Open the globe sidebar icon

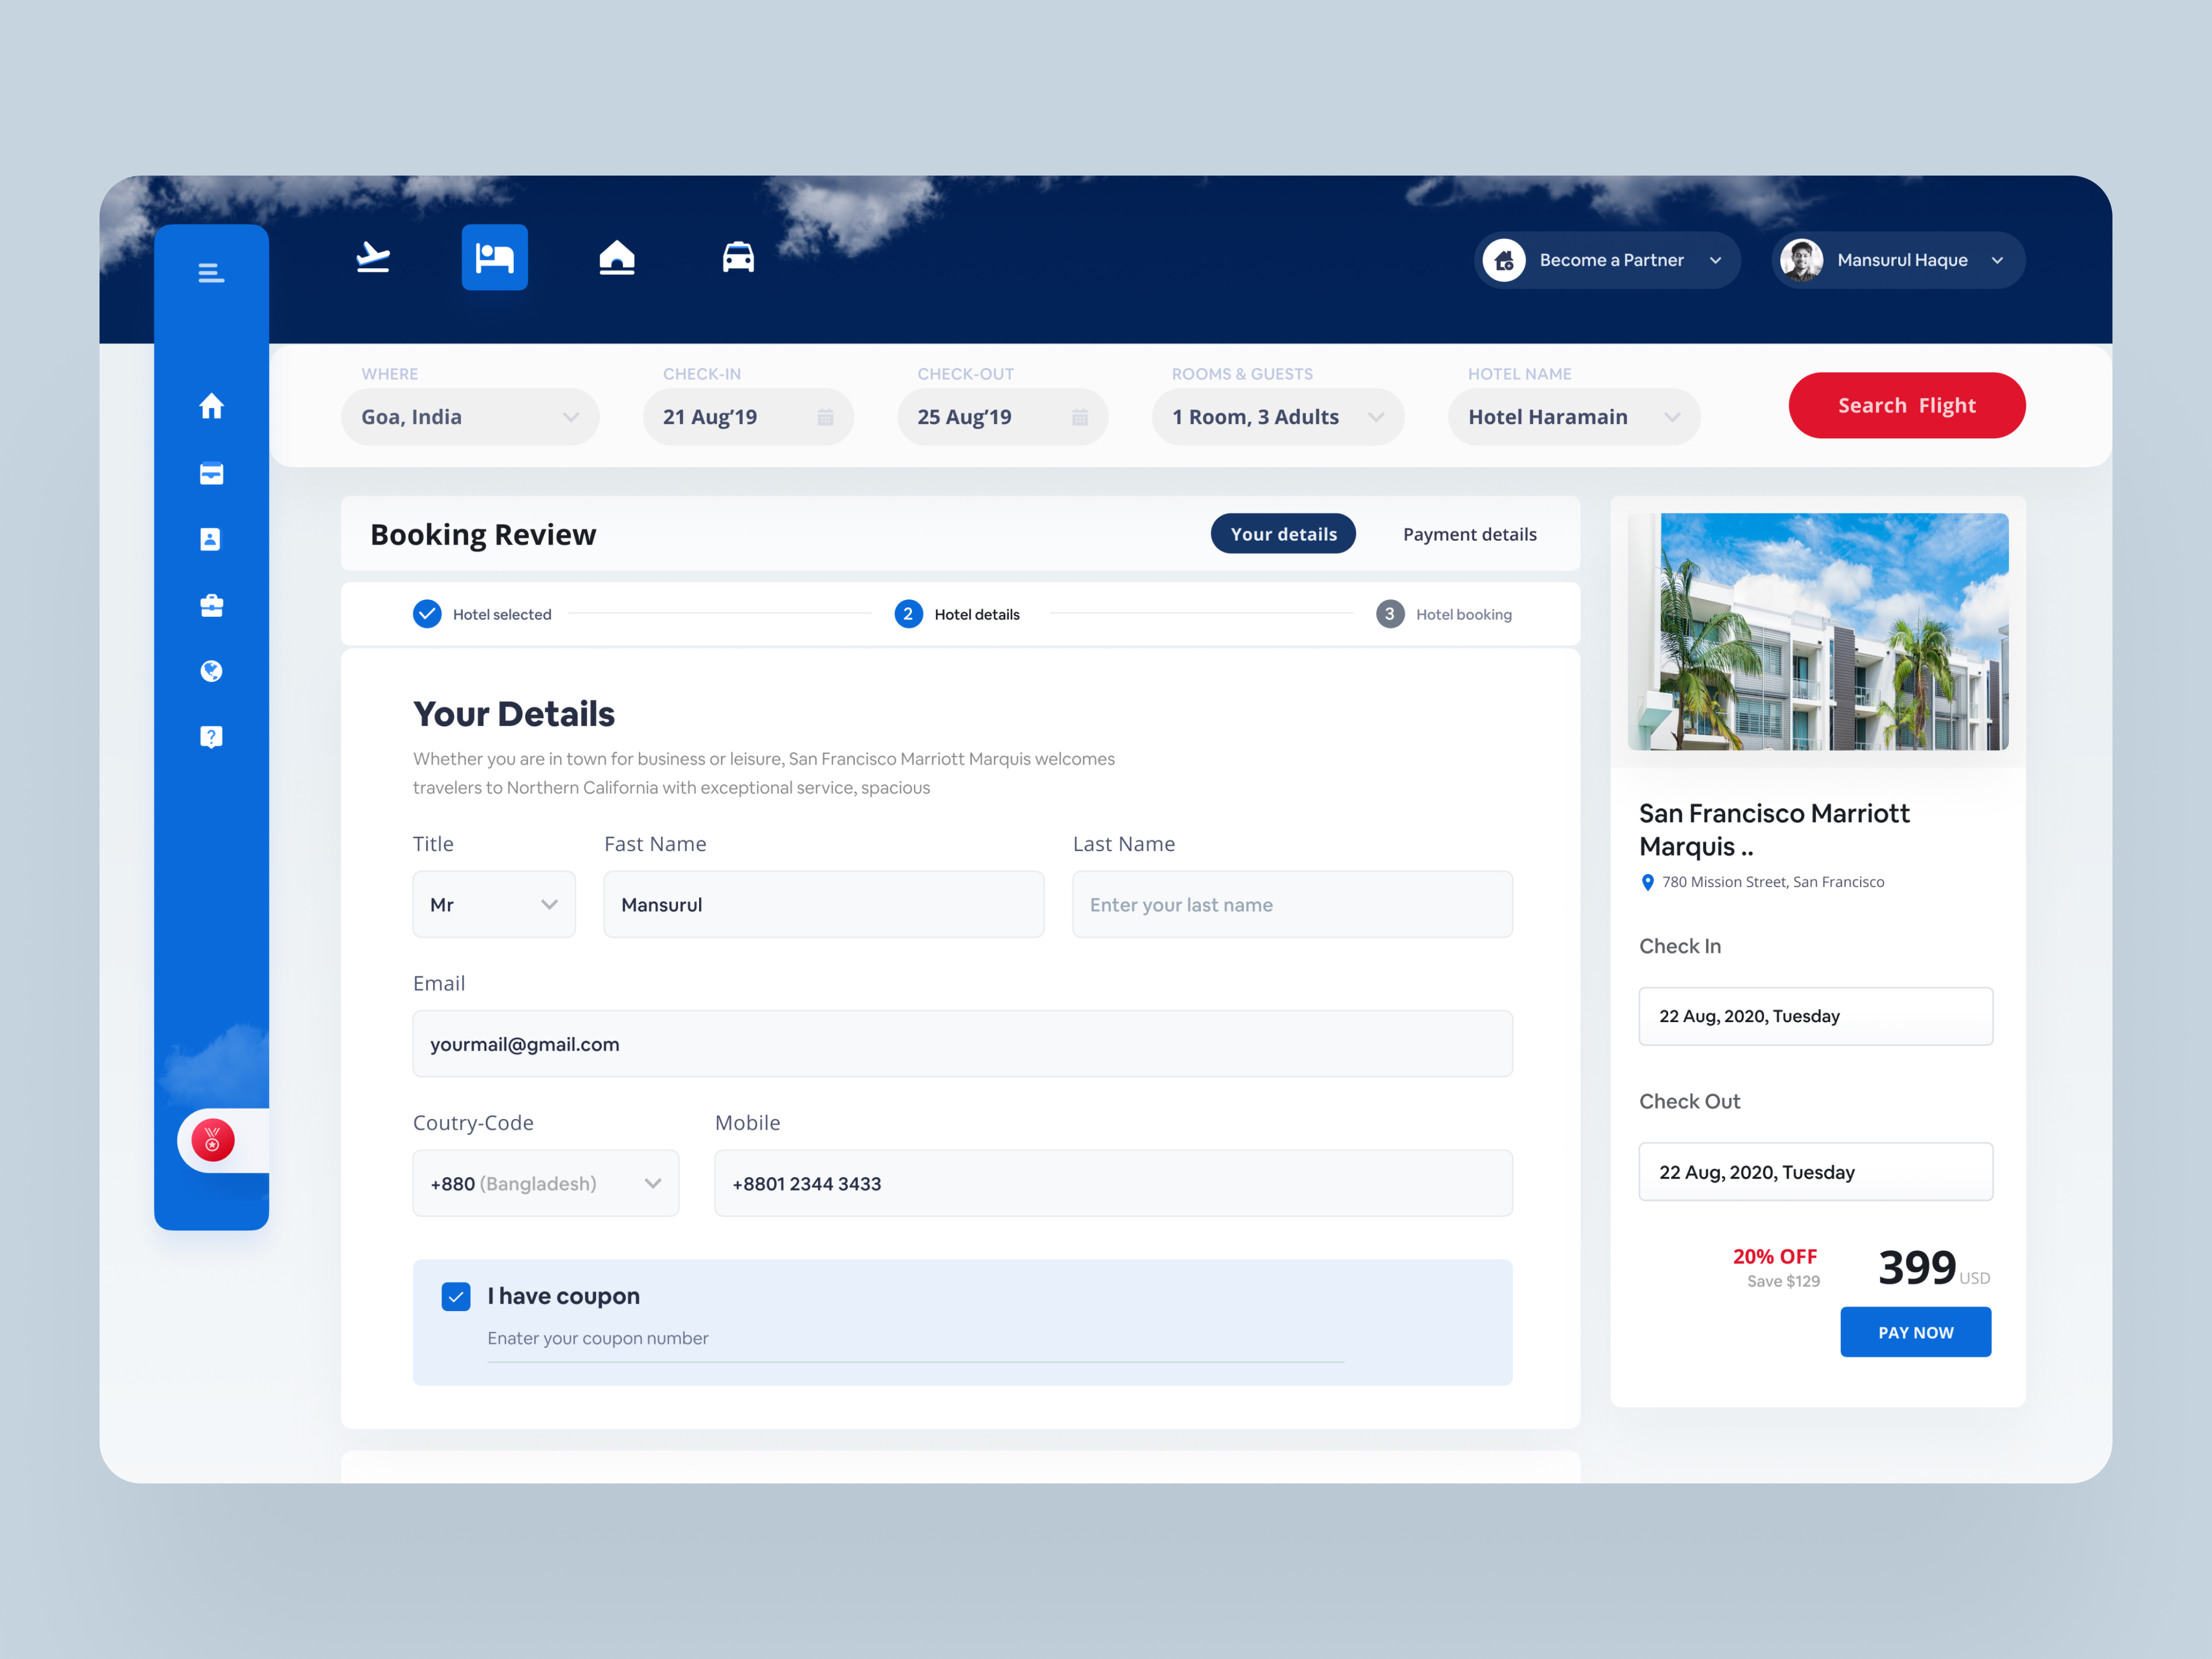211,671
